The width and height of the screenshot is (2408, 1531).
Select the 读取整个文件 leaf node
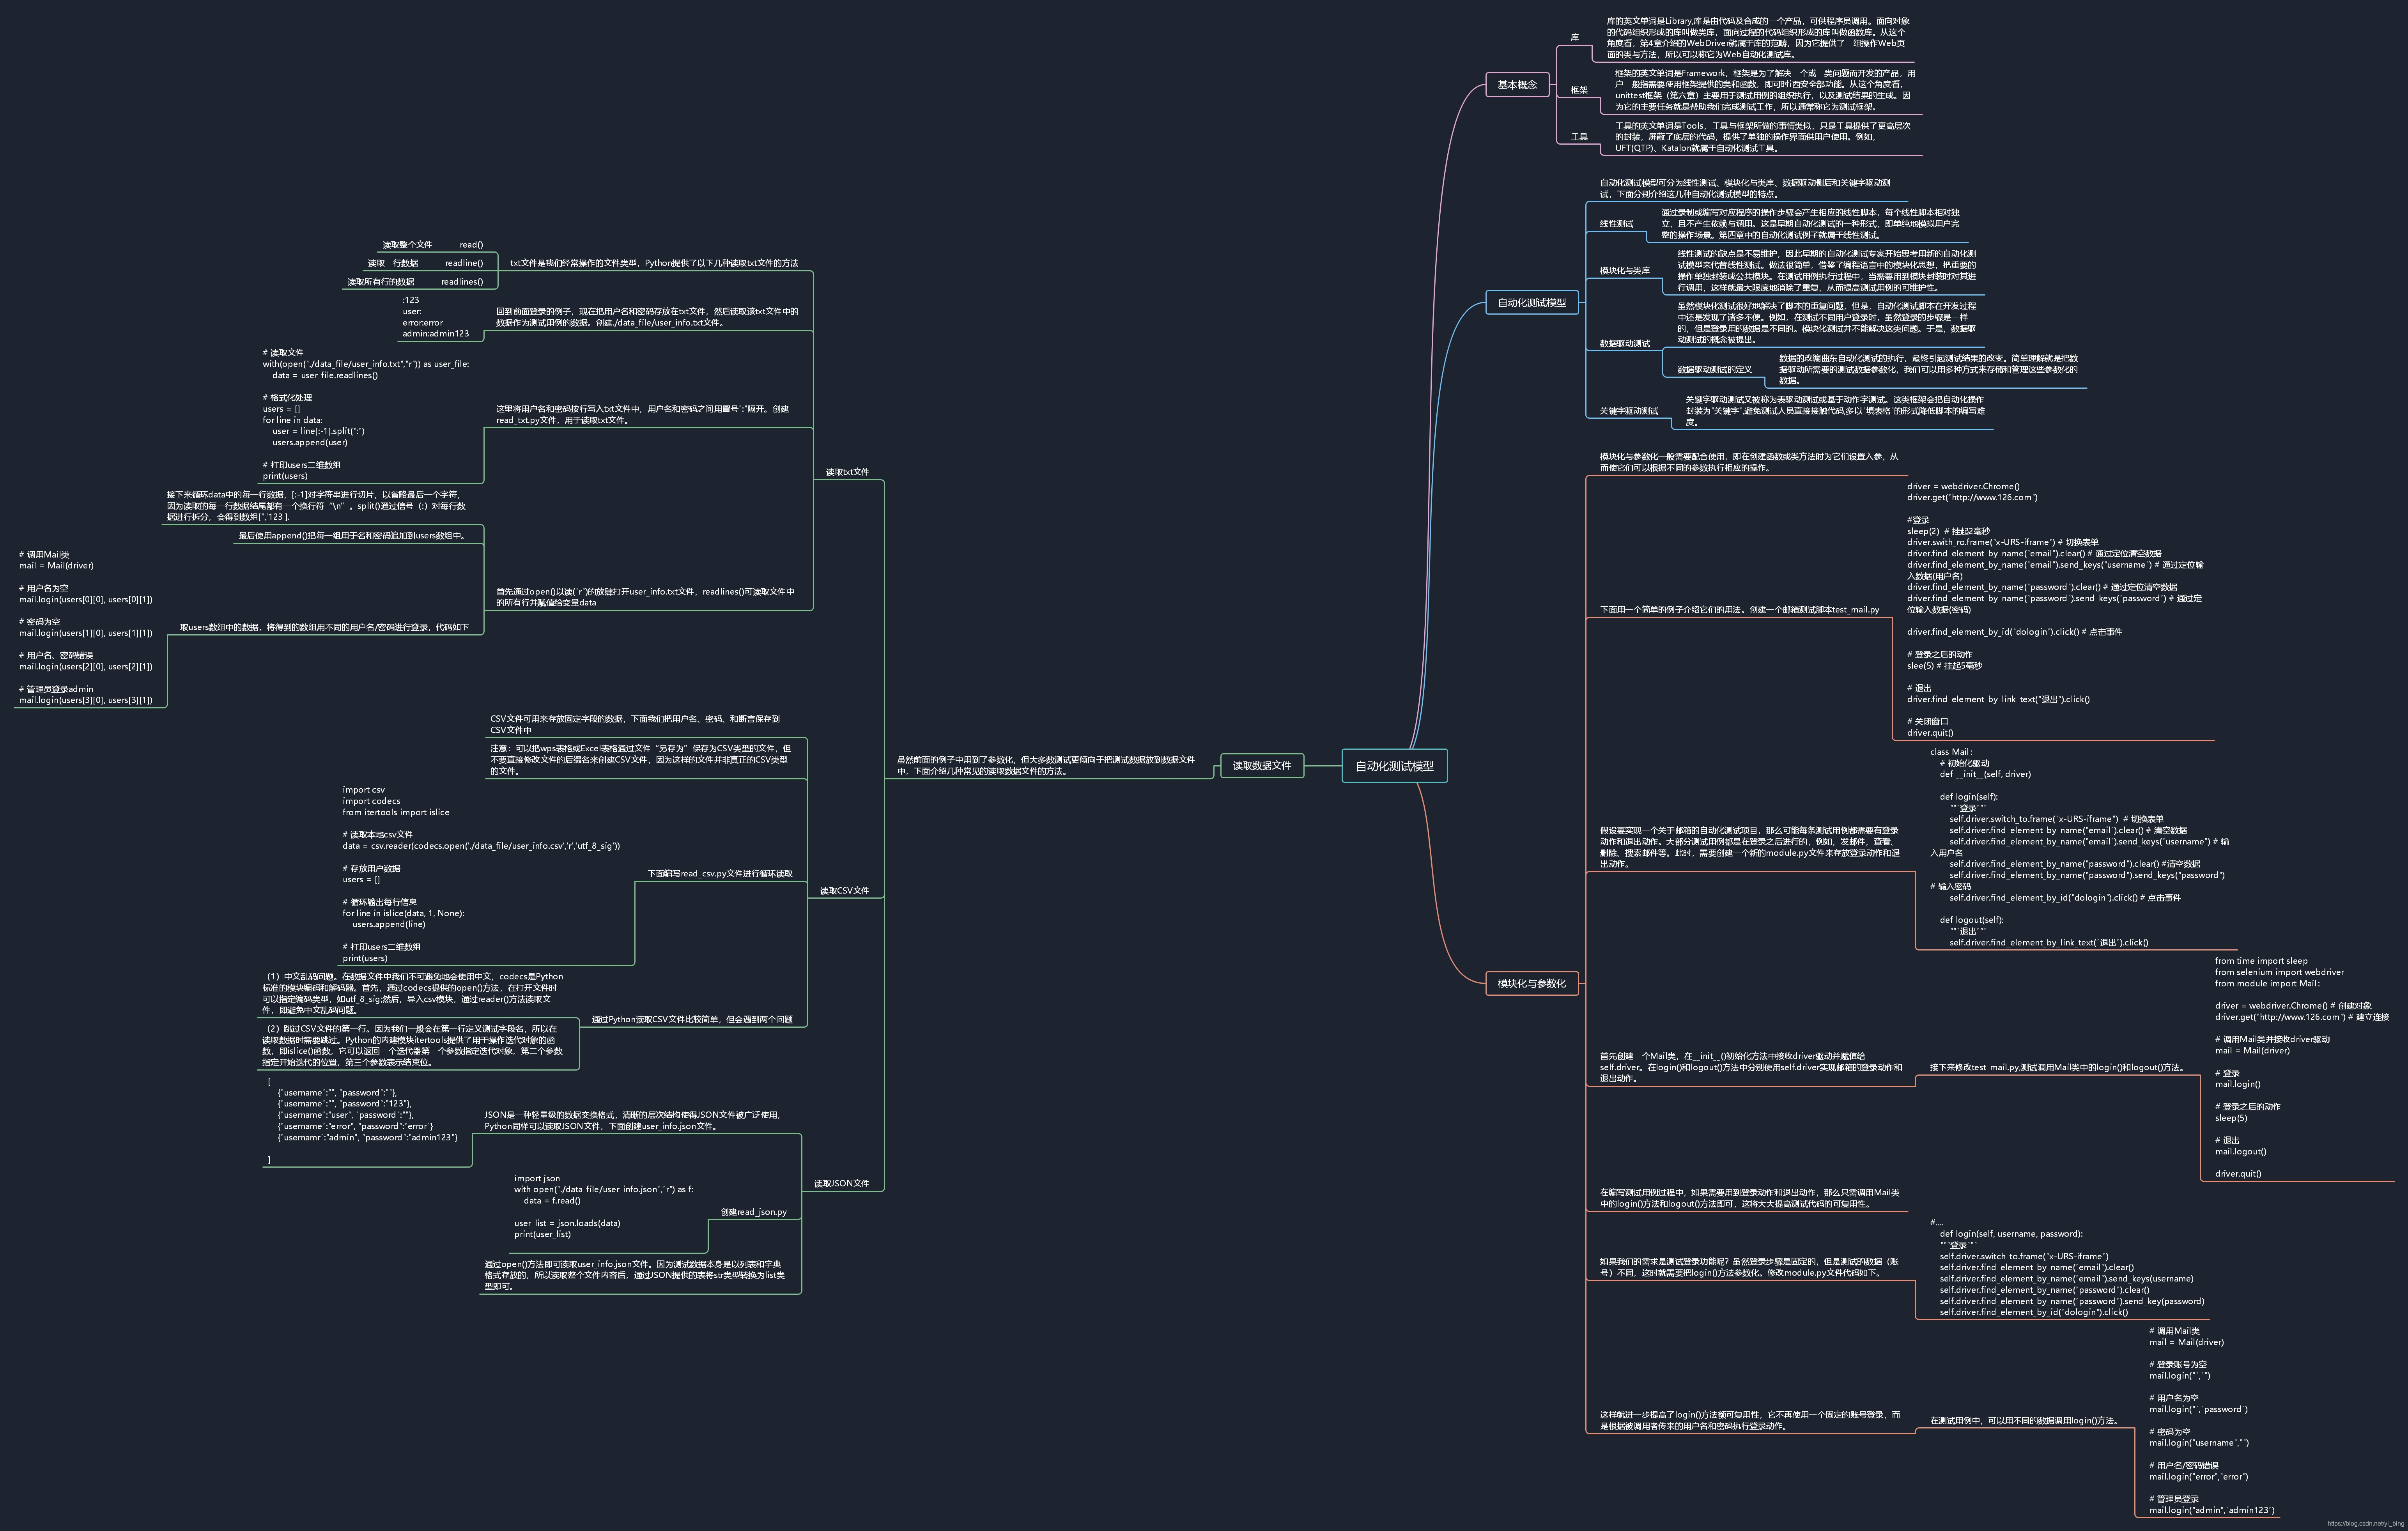click(x=407, y=245)
